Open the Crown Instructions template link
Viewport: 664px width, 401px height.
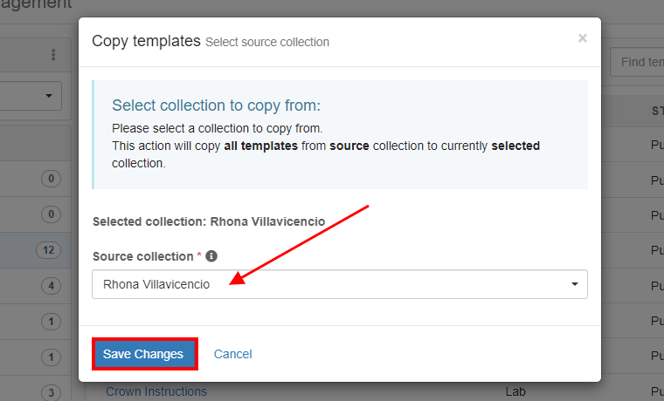click(x=156, y=391)
